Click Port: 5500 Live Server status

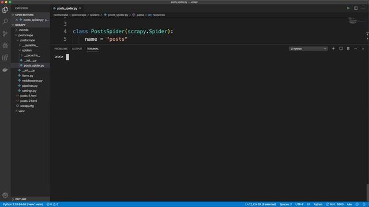(334, 205)
